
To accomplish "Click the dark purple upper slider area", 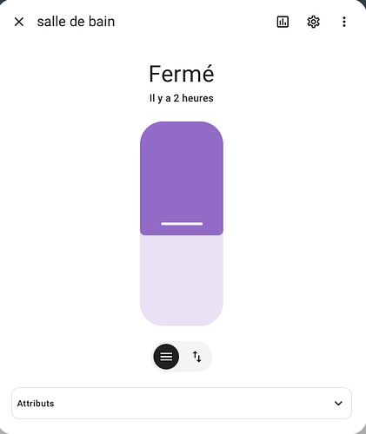I will coord(182,174).
